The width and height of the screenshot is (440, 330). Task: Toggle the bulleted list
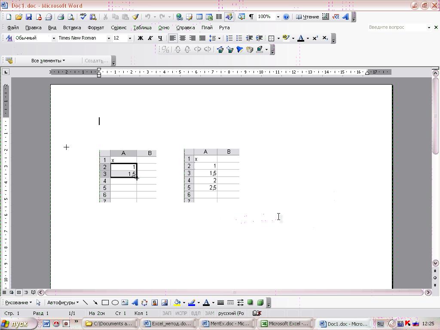[x=239, y=38]
